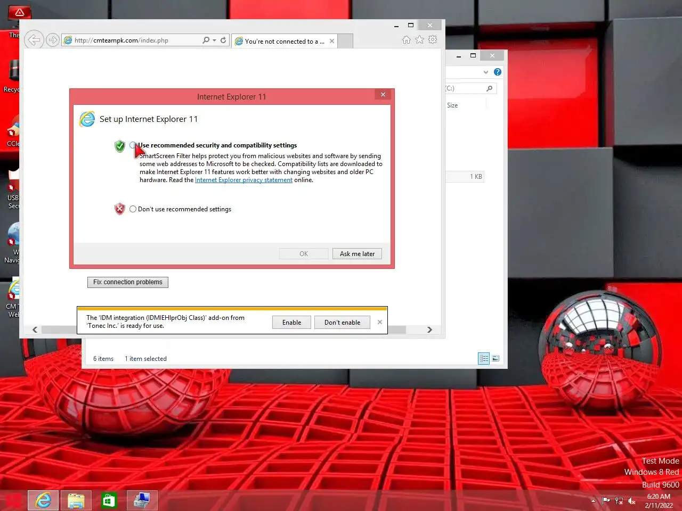Choose Don't enable for IDM add-on
Viewport: 682px width, 511px height.
[342, 323]
